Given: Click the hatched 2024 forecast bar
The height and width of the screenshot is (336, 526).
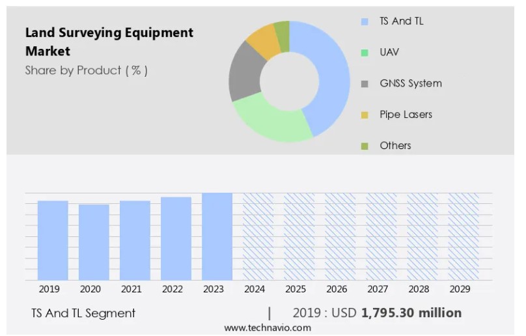Looking at the screenshot, I should [258, 236].
